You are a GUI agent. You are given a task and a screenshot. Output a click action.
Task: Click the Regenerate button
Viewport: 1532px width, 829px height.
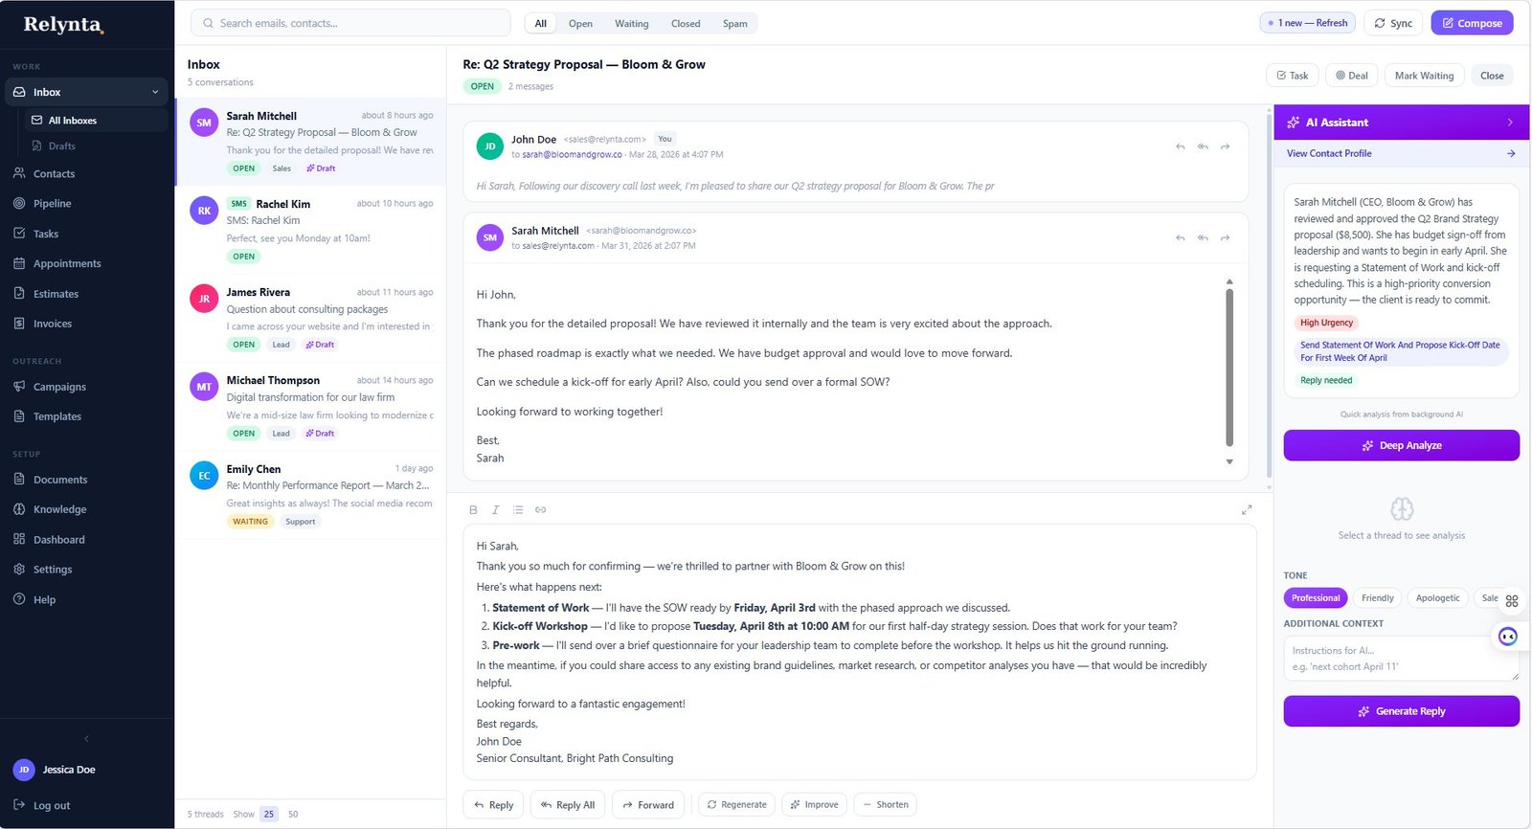[x=736, y=805]
